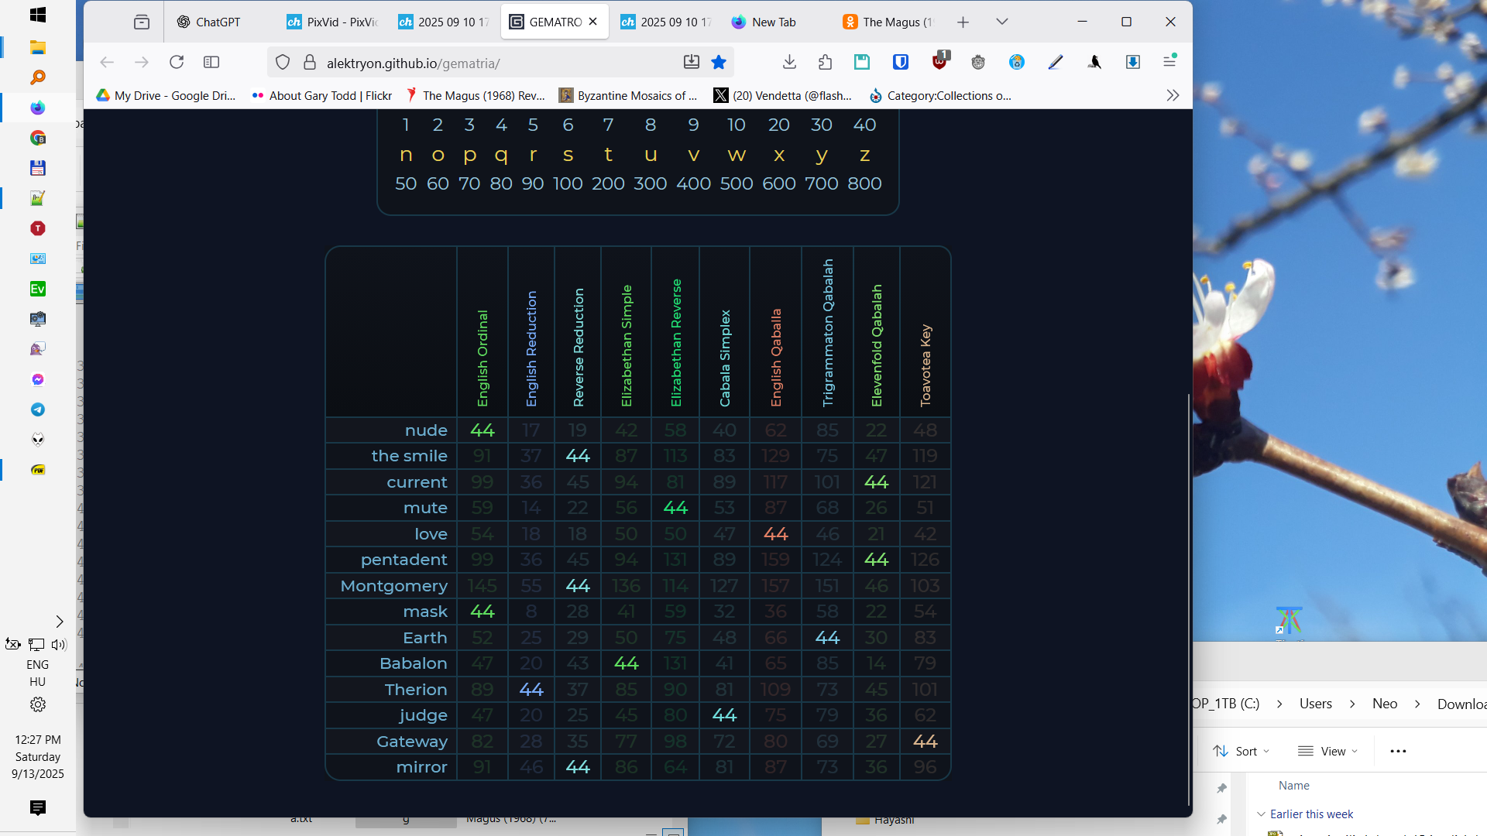1487x836 pixels.
Task: Open tracking protection shield icon
Action: [283, 63]
